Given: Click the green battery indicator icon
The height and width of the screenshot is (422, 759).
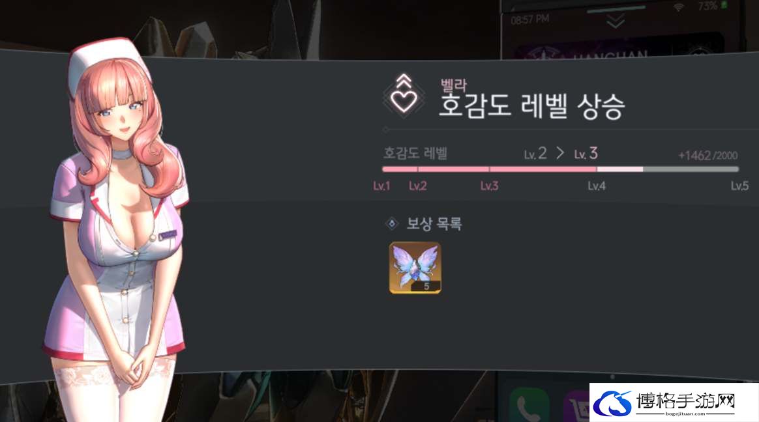Looking at the screenshot, I should point(724,5).
